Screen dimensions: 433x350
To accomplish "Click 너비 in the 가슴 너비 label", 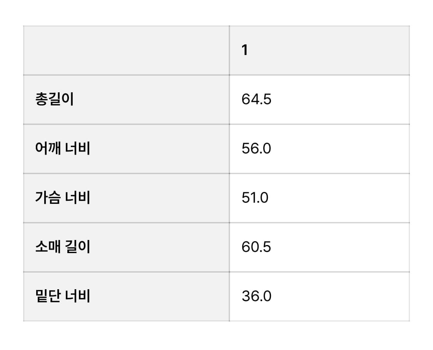I will [78, 198].
